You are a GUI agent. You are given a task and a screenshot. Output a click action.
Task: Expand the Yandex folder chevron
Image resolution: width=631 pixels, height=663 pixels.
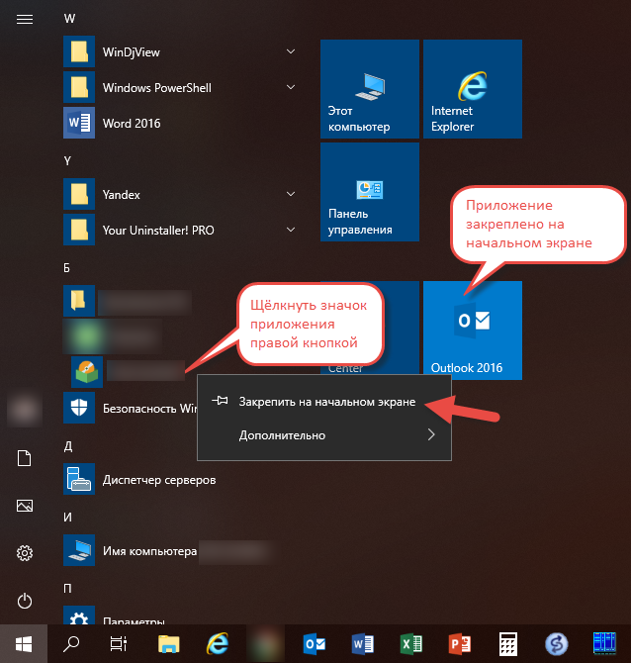[291, 194]
